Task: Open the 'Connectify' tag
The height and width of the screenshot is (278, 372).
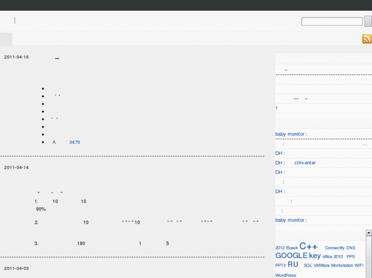Action: coord(335,248)
